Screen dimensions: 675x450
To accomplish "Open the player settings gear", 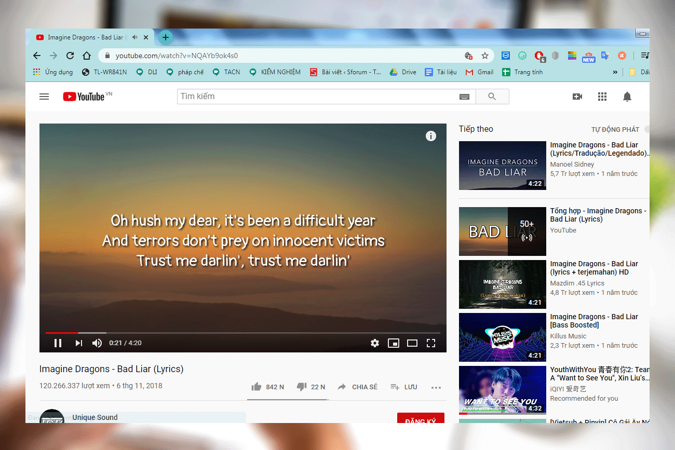I will pos(374,343).
